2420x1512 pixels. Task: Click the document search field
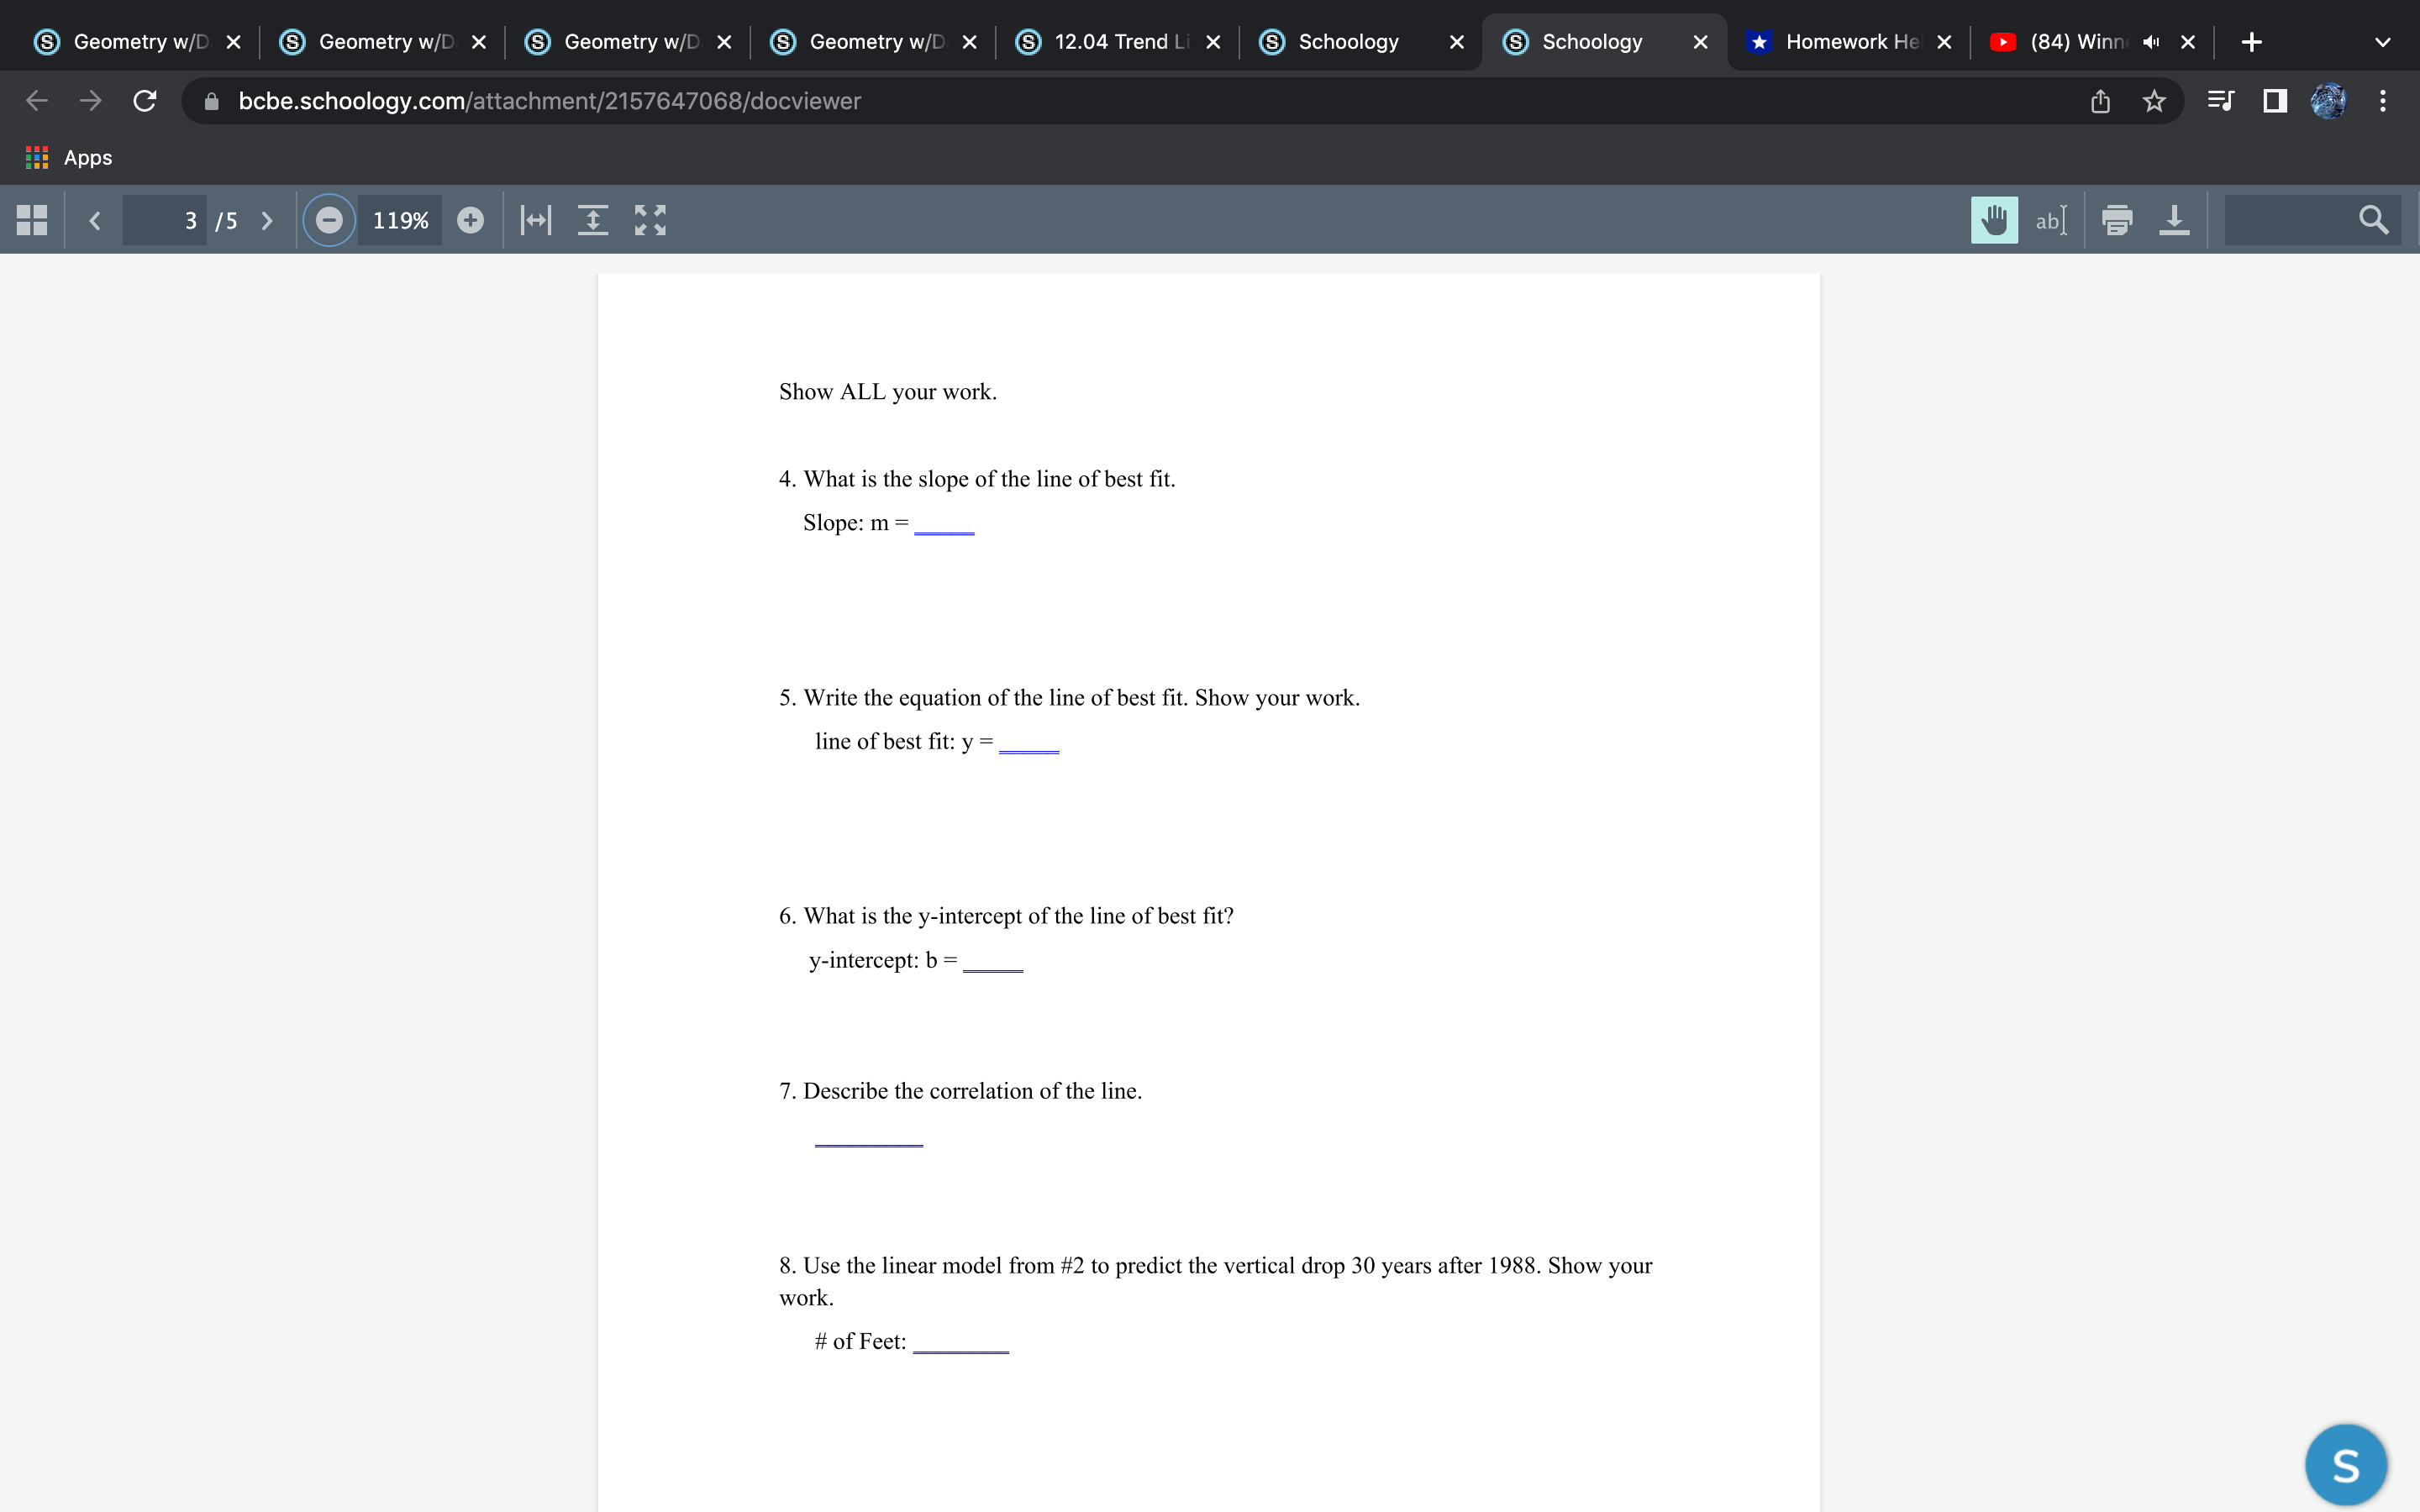[2290, 220]
